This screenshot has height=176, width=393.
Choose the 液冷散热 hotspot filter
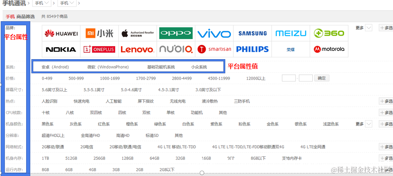pyautogui.click(x=210, y=101)
